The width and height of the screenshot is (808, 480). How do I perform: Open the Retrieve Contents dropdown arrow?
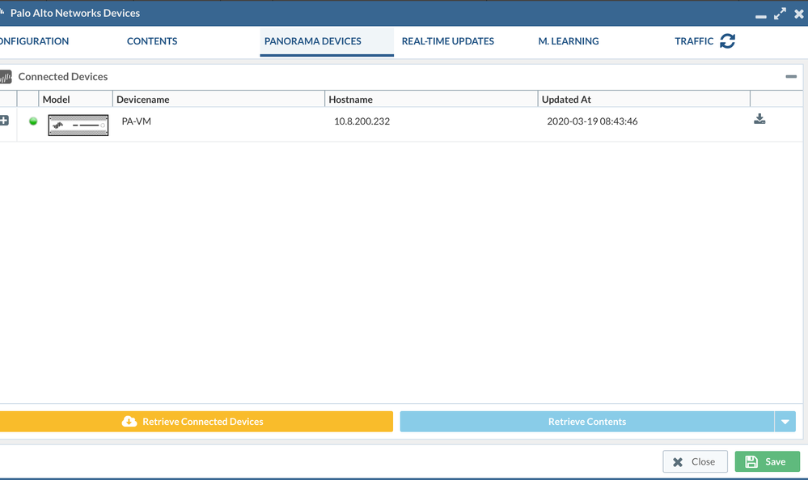785,422
